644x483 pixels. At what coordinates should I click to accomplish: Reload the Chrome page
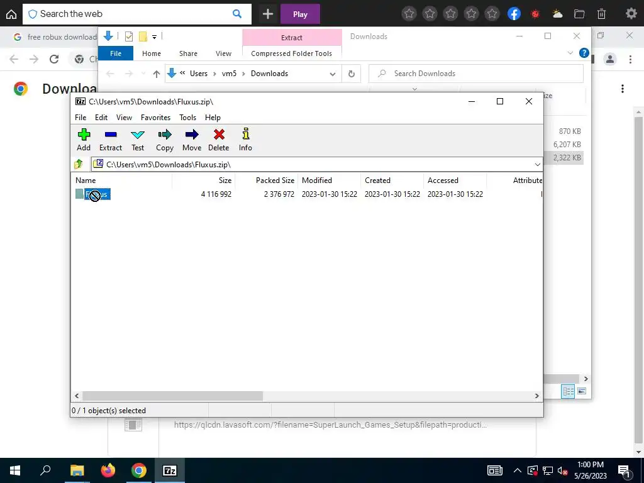54,59
